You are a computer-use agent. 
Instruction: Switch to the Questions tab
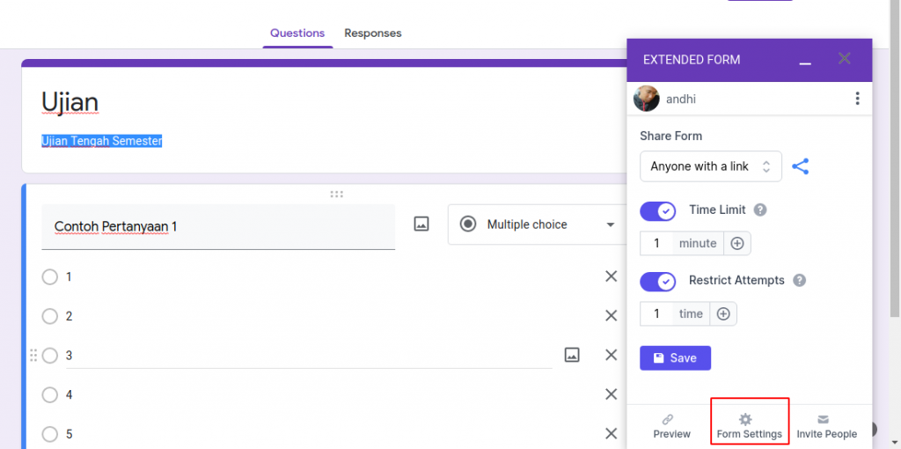pos(297,33)
